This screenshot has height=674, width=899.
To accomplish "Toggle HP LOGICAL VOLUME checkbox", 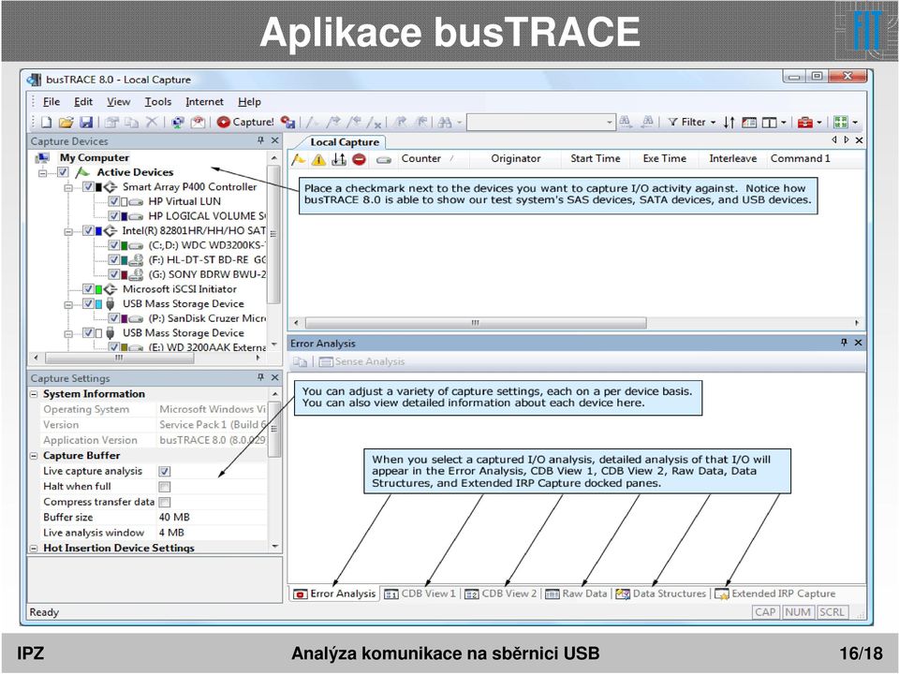I will pos(113,216).
